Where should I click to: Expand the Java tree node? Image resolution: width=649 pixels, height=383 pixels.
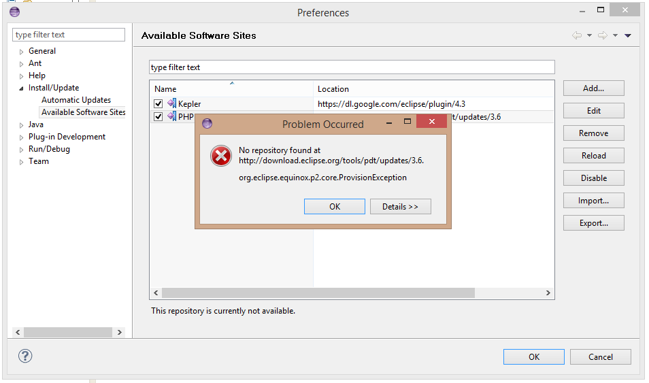point(21,125)
